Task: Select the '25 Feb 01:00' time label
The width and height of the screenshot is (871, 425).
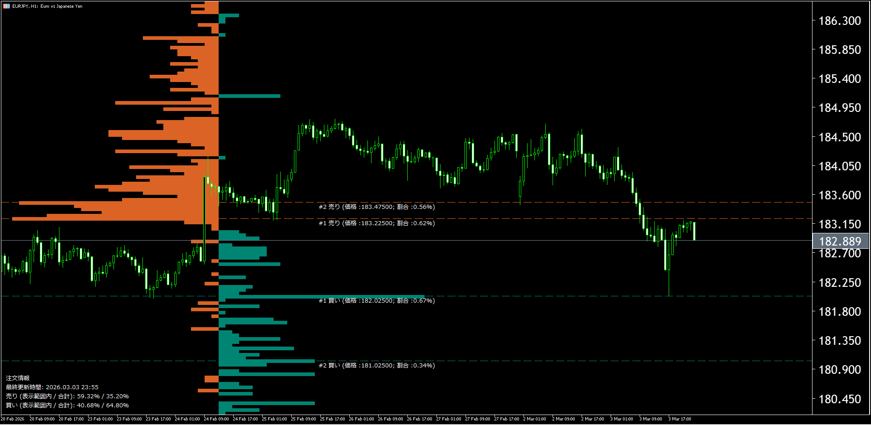Action: click(274, 419)
